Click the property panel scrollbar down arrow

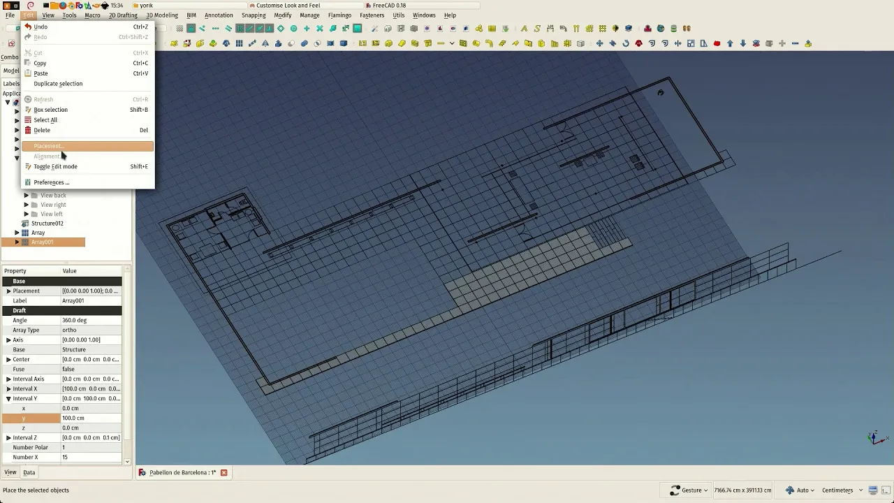click(126, 461)
